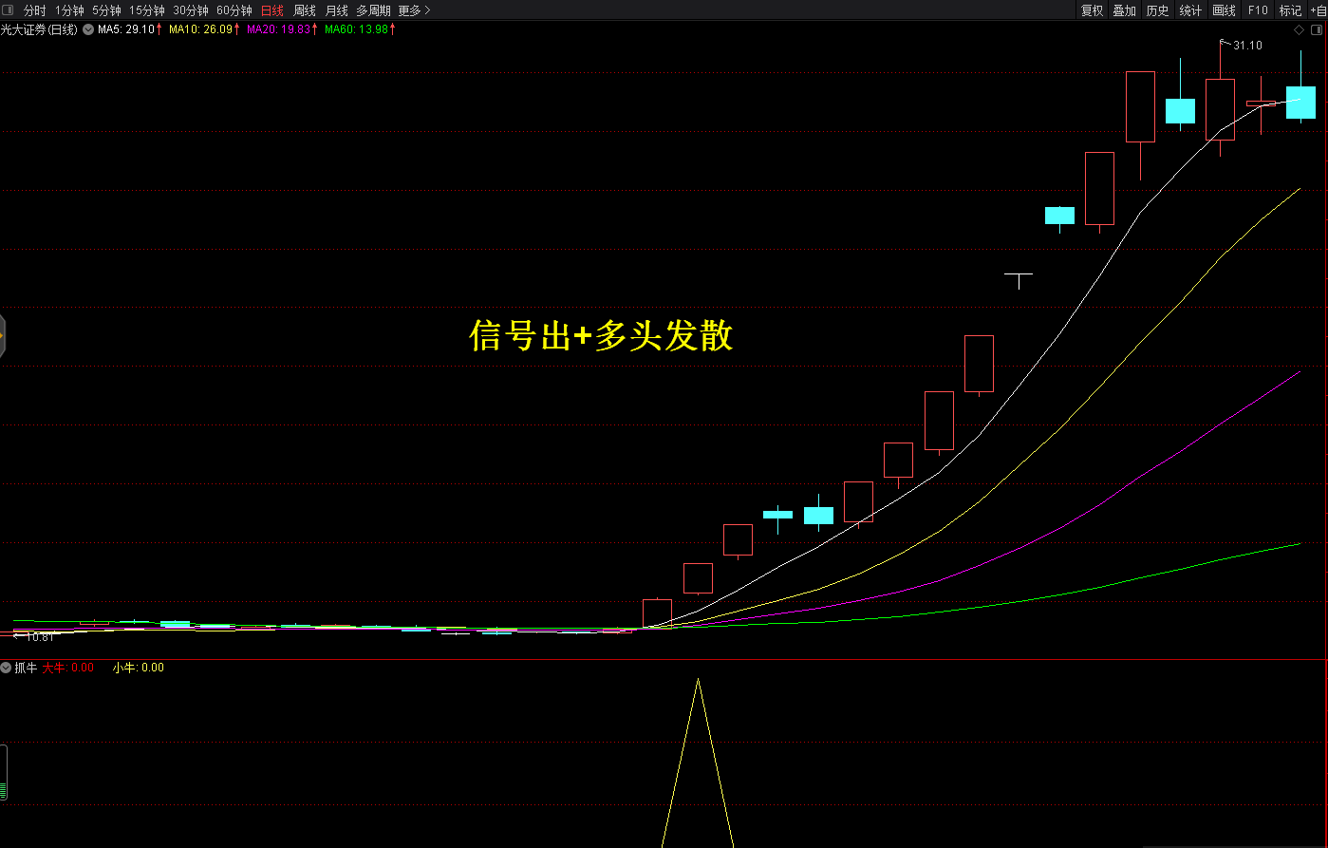Switch to 月线 monthly chart
1328x848 pixels.
(x=336, y=10)
